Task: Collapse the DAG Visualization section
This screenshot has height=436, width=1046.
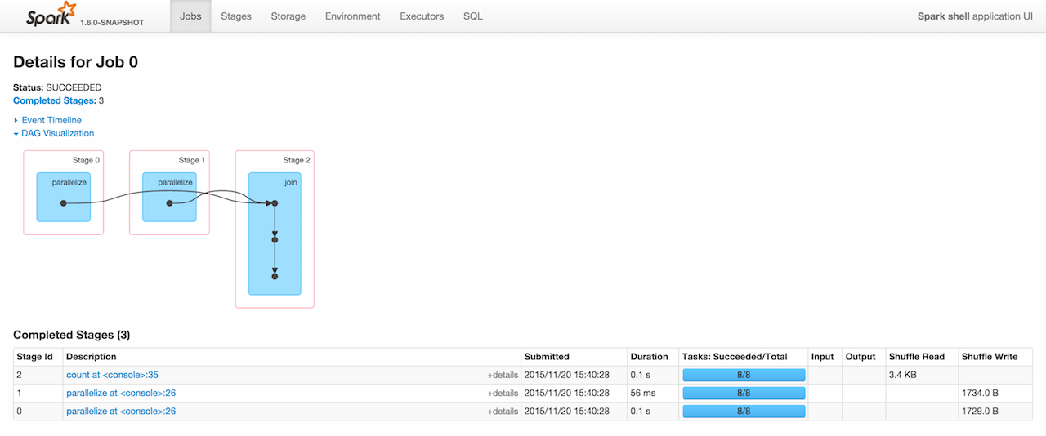Action: coord(57,133)
